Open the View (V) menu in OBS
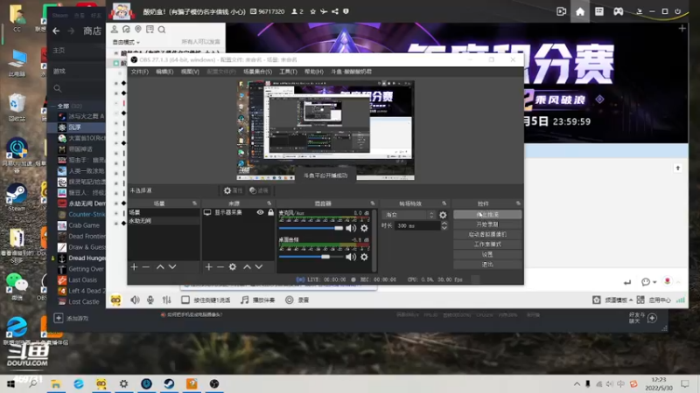This screenshot has width=700, height=393. 190,72
